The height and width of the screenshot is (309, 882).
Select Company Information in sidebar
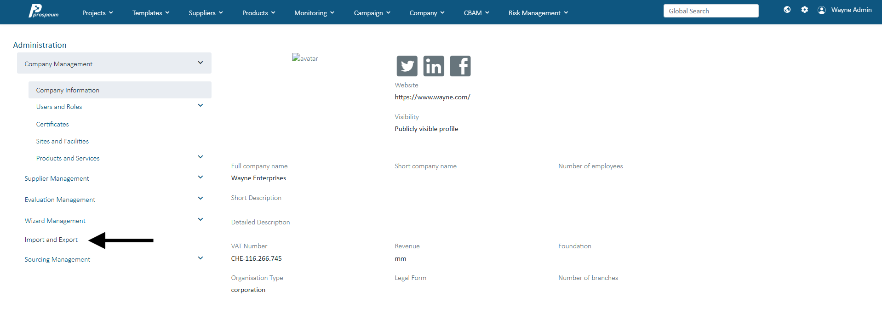pyautogui.click(x=120, y=90)
